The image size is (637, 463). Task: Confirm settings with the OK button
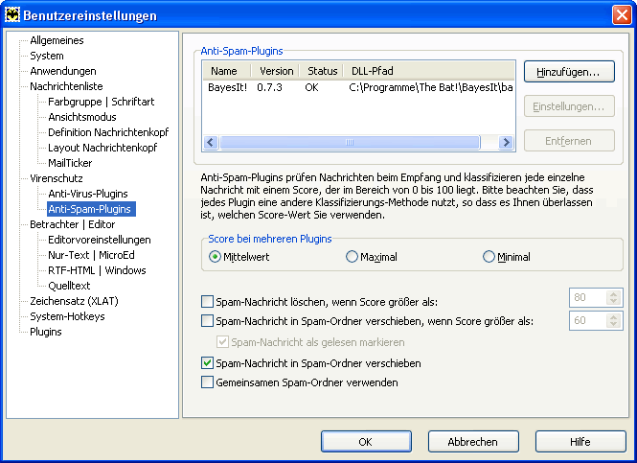pyautogui.click(x=366, y=442)
